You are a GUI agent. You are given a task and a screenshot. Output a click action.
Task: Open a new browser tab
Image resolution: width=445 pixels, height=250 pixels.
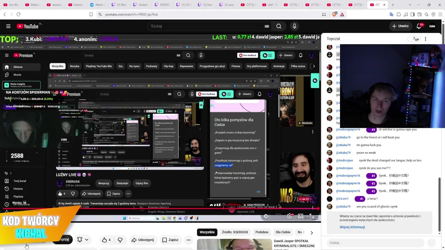393,5
